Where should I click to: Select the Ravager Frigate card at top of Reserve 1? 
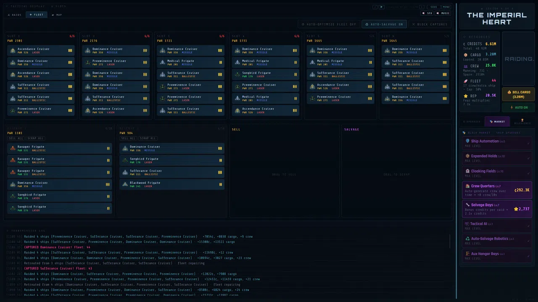(x=60, y=148)
